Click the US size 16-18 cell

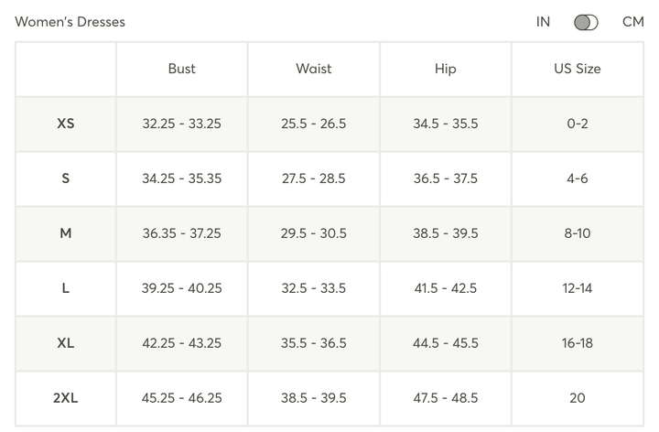578,343
